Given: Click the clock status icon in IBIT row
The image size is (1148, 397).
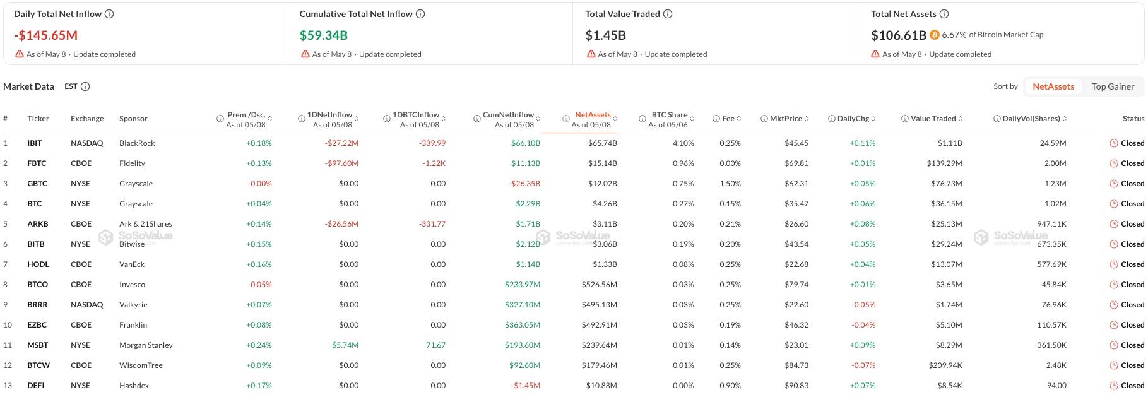Looking at the screenshot, I should [x=1114, y=143].
